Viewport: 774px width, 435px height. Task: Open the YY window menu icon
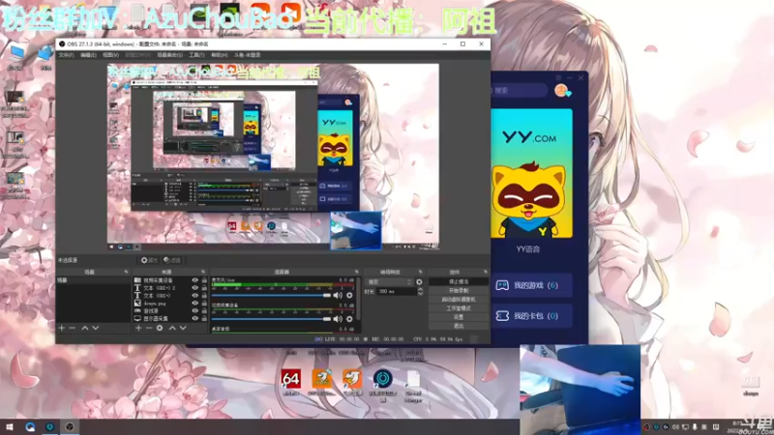point(558,78)
